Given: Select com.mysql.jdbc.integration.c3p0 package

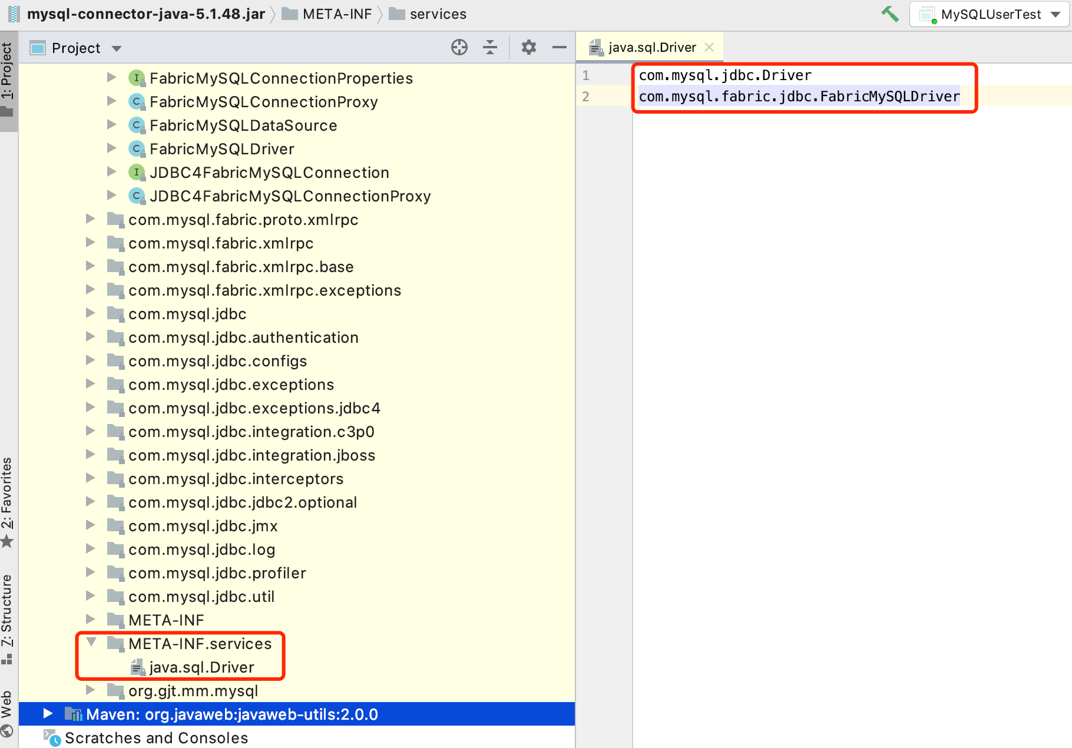Looking at the screenshot, I should pos(252,432).
